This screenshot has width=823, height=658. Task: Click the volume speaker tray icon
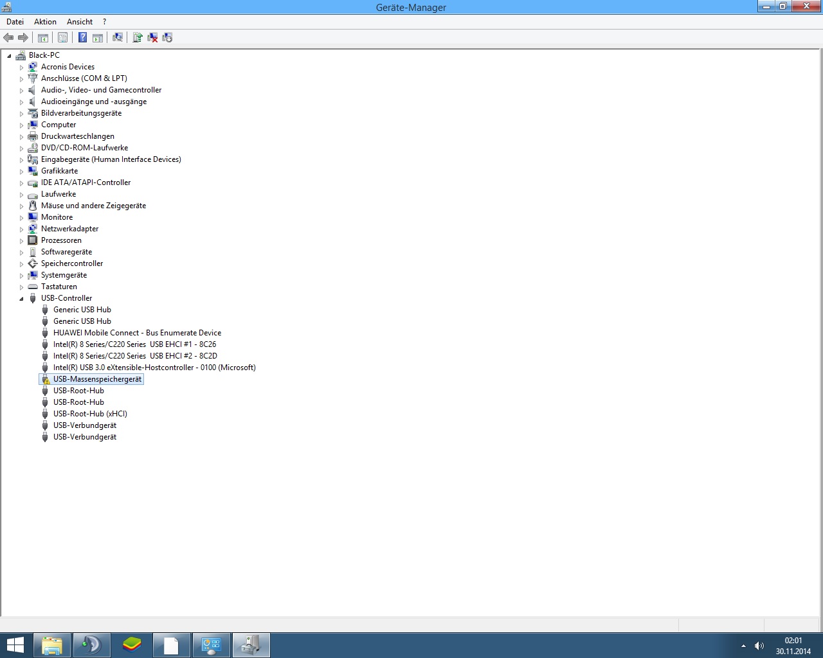coord(759,646)
